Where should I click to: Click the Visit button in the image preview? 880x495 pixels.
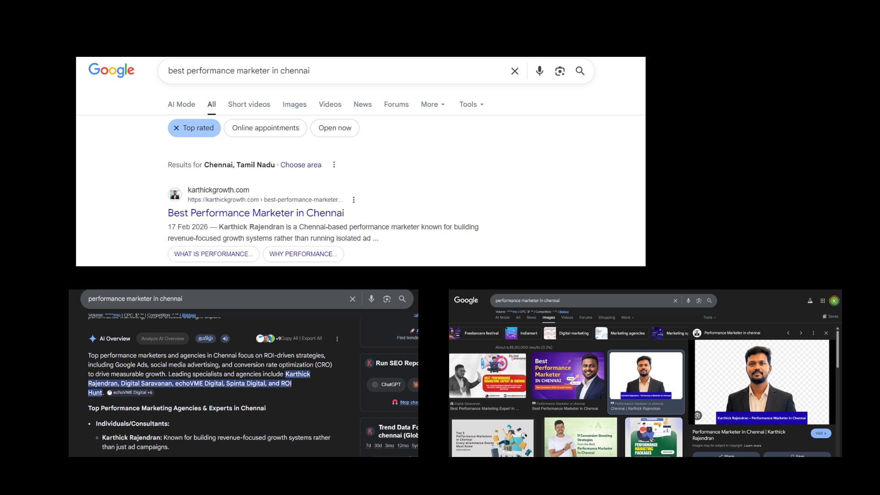821,433
